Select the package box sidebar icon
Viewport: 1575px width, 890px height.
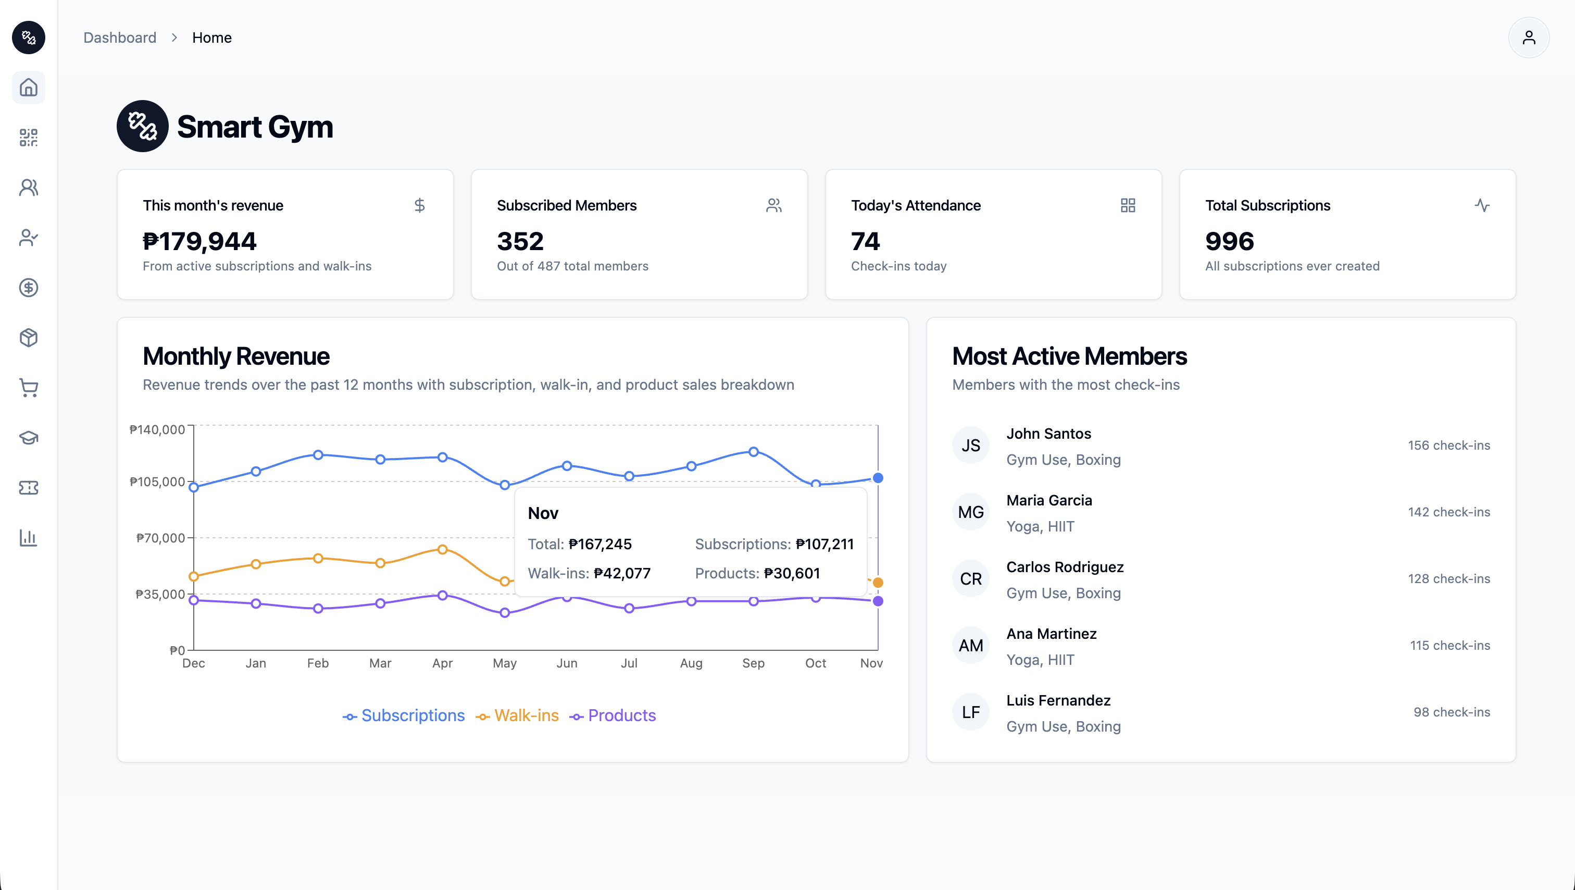tap(28, 338)
